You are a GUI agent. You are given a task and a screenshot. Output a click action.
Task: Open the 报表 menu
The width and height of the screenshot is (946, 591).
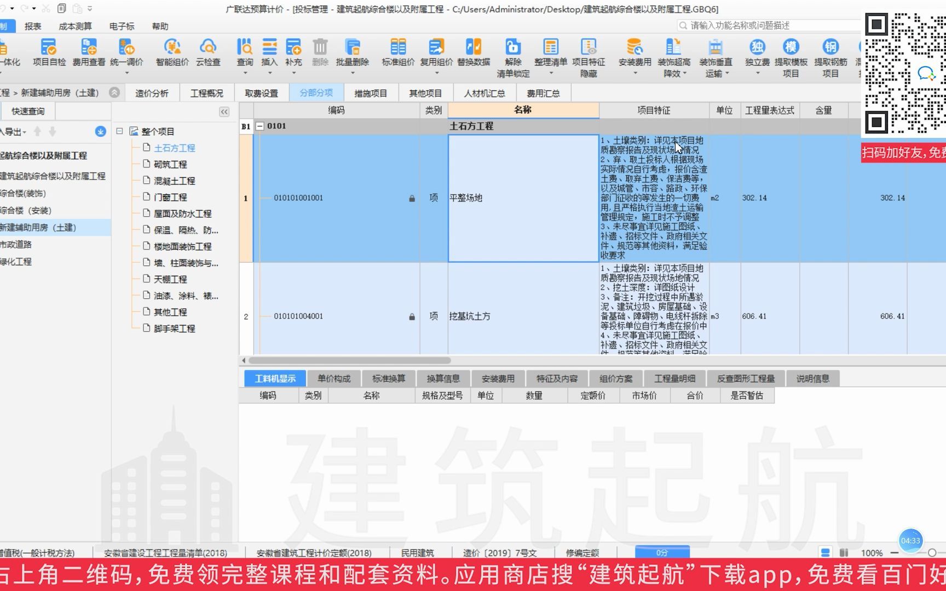coord(33,26)
